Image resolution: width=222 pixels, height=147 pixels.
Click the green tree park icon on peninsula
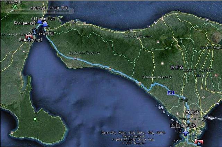[35, 119]
